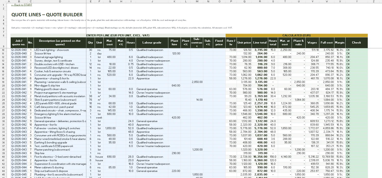The width and height of the screenshot is (382, 178).
Task: Select 'Earthing & bonding upgrade' cell
Action: (60, 142)
